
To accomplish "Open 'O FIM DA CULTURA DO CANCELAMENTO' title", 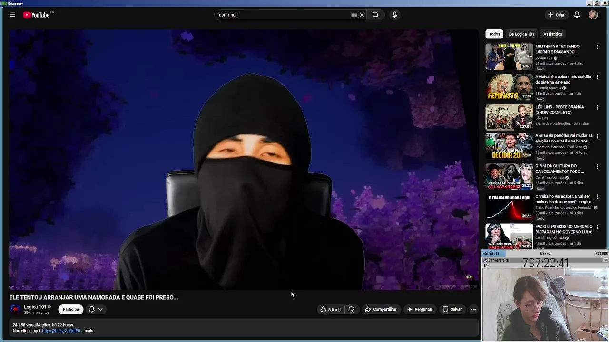I will tap(560, 169).
